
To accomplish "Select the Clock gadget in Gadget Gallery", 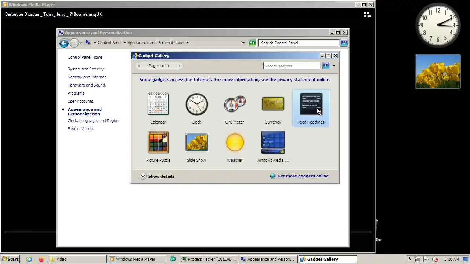I will 196,104.
